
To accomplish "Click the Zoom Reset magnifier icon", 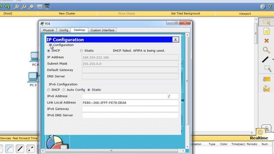I will pos(24,7).
